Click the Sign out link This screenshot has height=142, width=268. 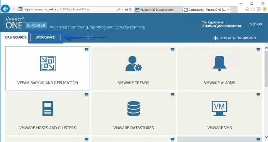(x=256, y=24)
